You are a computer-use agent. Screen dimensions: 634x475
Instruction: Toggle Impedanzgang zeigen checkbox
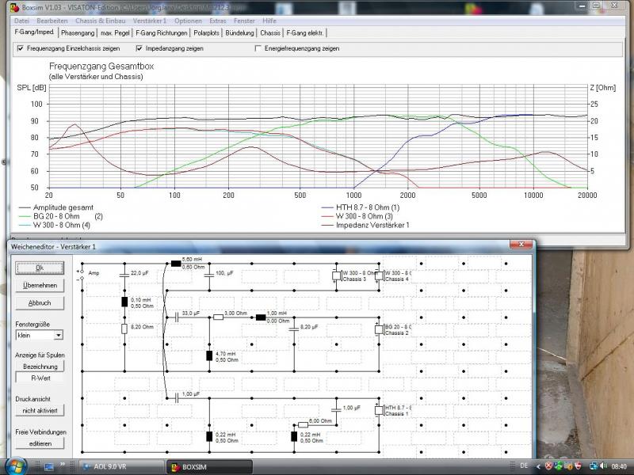(139, 48)
